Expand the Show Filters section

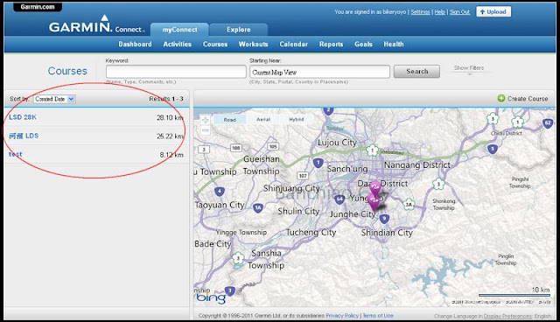[469, 68]
